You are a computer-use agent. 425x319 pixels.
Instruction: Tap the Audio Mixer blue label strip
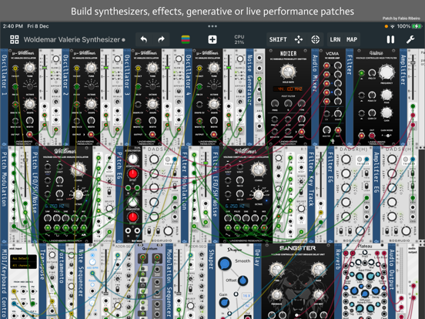click(x=315, y=97)
